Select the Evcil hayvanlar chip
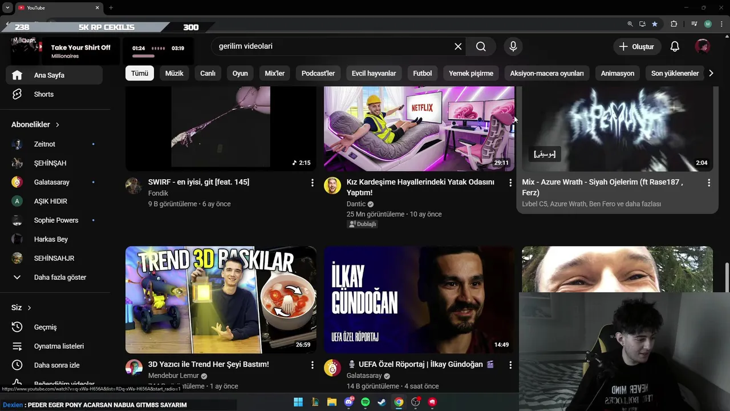 point(374,73)
